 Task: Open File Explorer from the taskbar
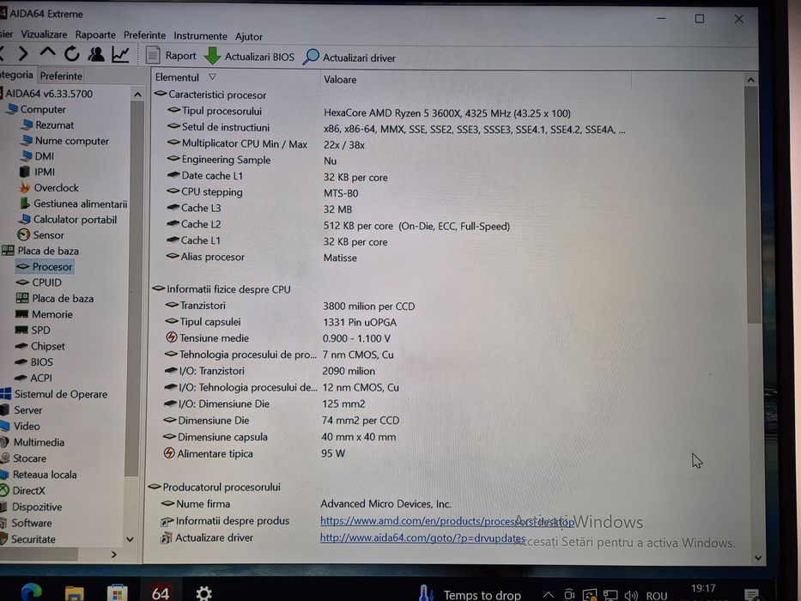(75, 592)
